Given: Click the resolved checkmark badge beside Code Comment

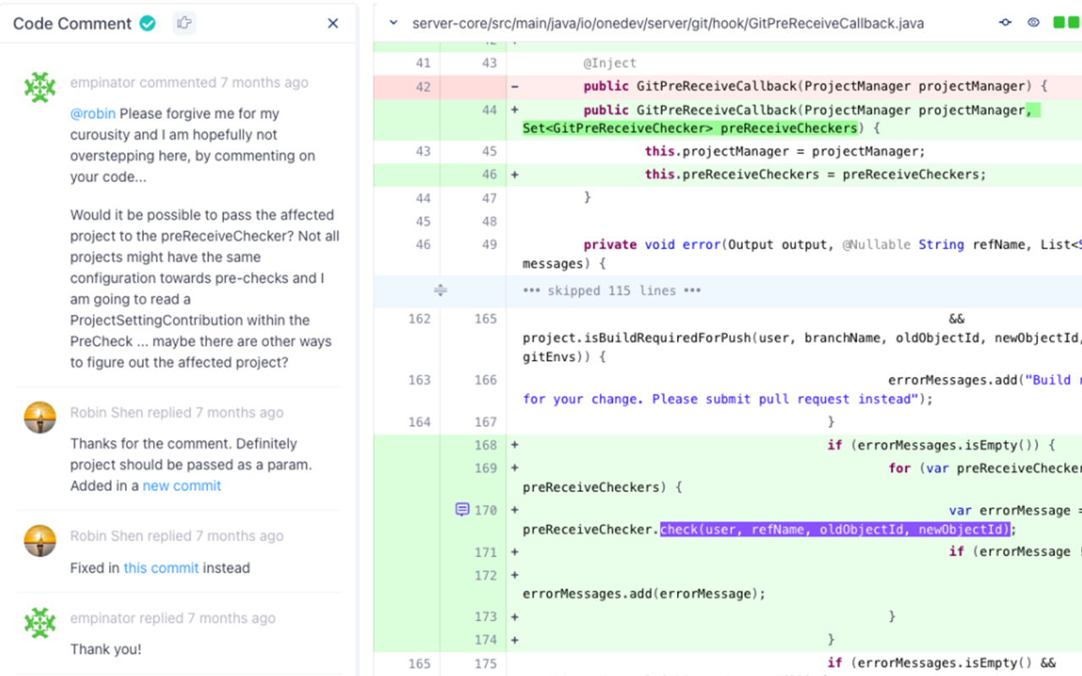Looking at the screenshot, I should [148, 24].
